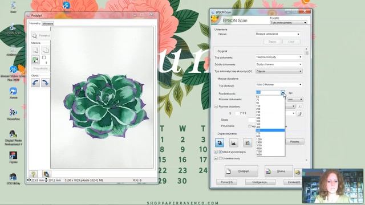Click the scroll-down arrow in settings panel

pos(307,160)
